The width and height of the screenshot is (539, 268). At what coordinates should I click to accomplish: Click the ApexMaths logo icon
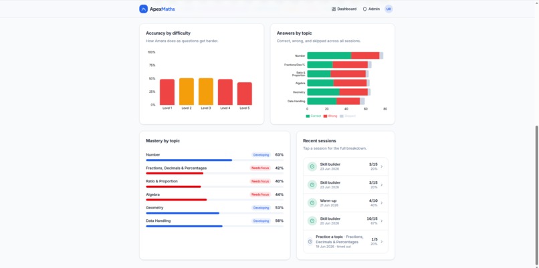(x=143, y=9)
